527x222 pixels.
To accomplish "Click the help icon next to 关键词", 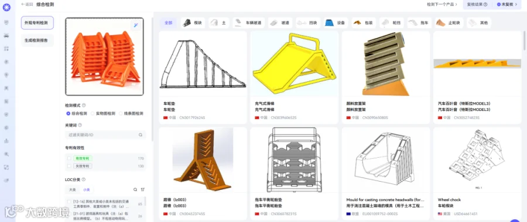I will 80,125.
